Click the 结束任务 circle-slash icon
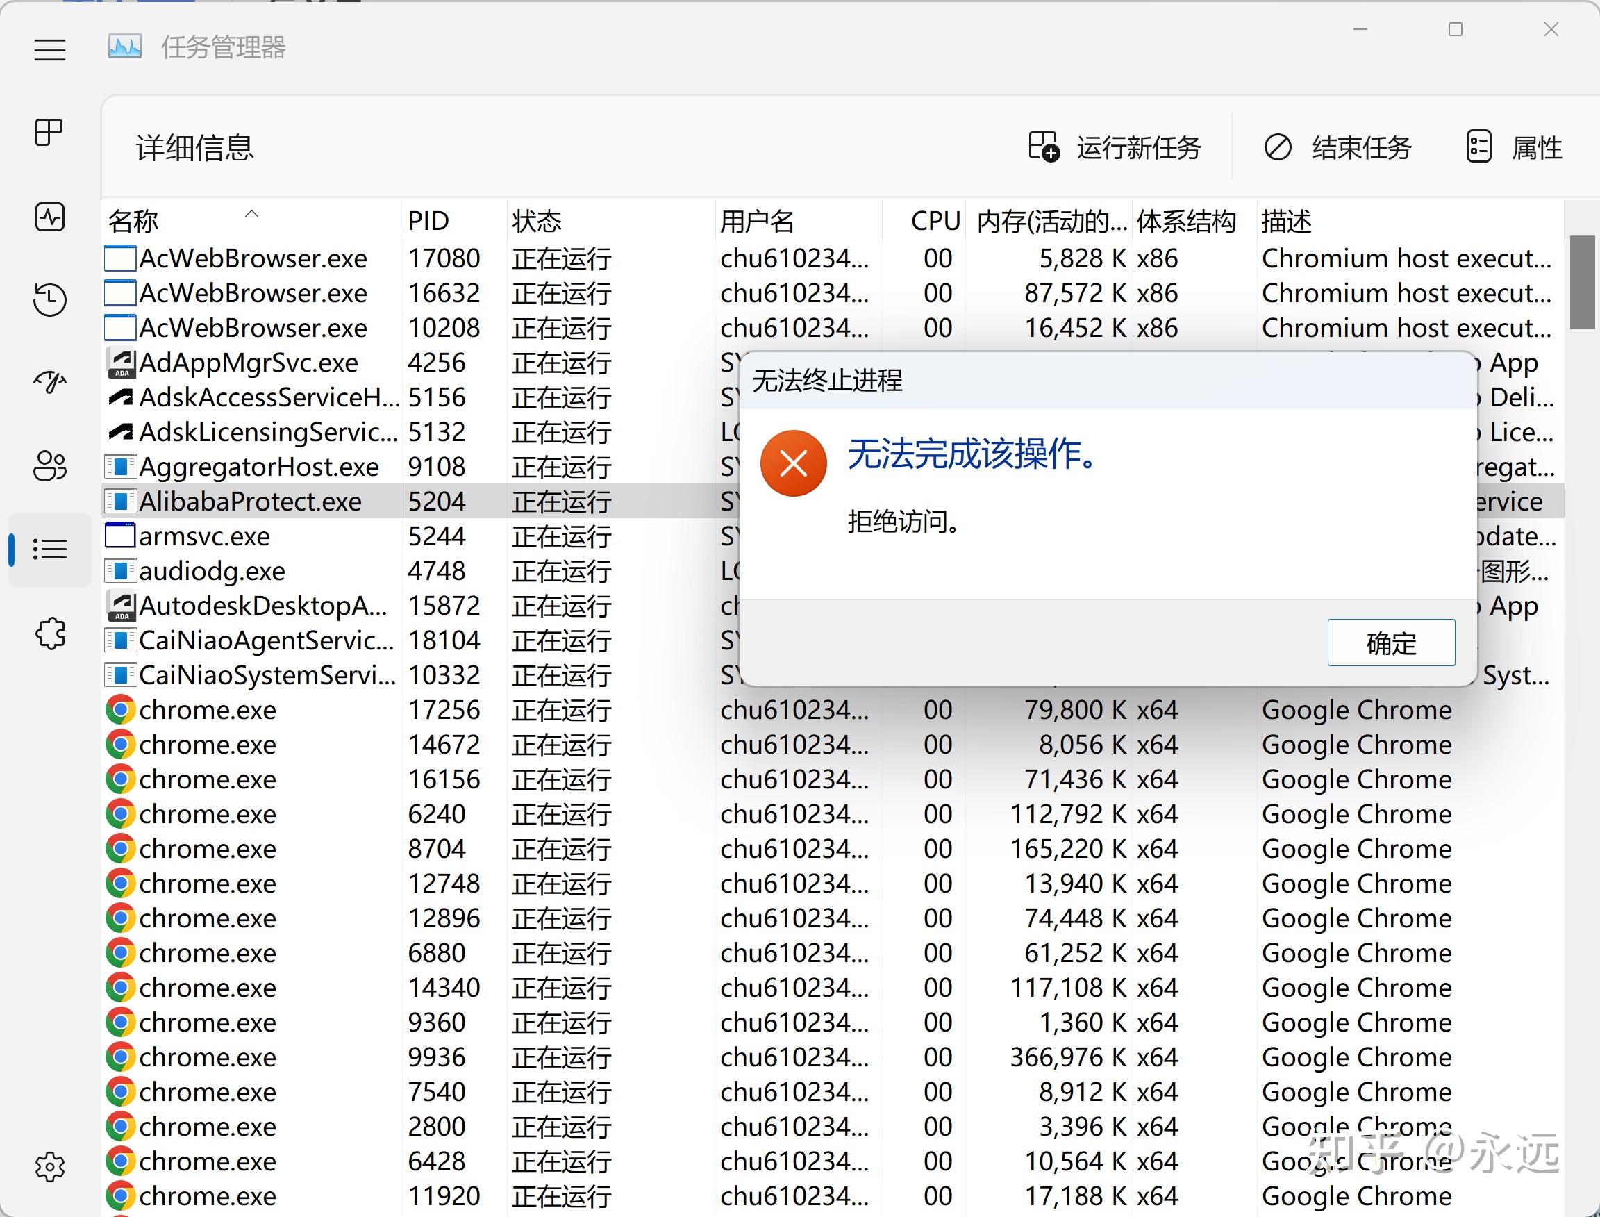 click(1278, 147)
